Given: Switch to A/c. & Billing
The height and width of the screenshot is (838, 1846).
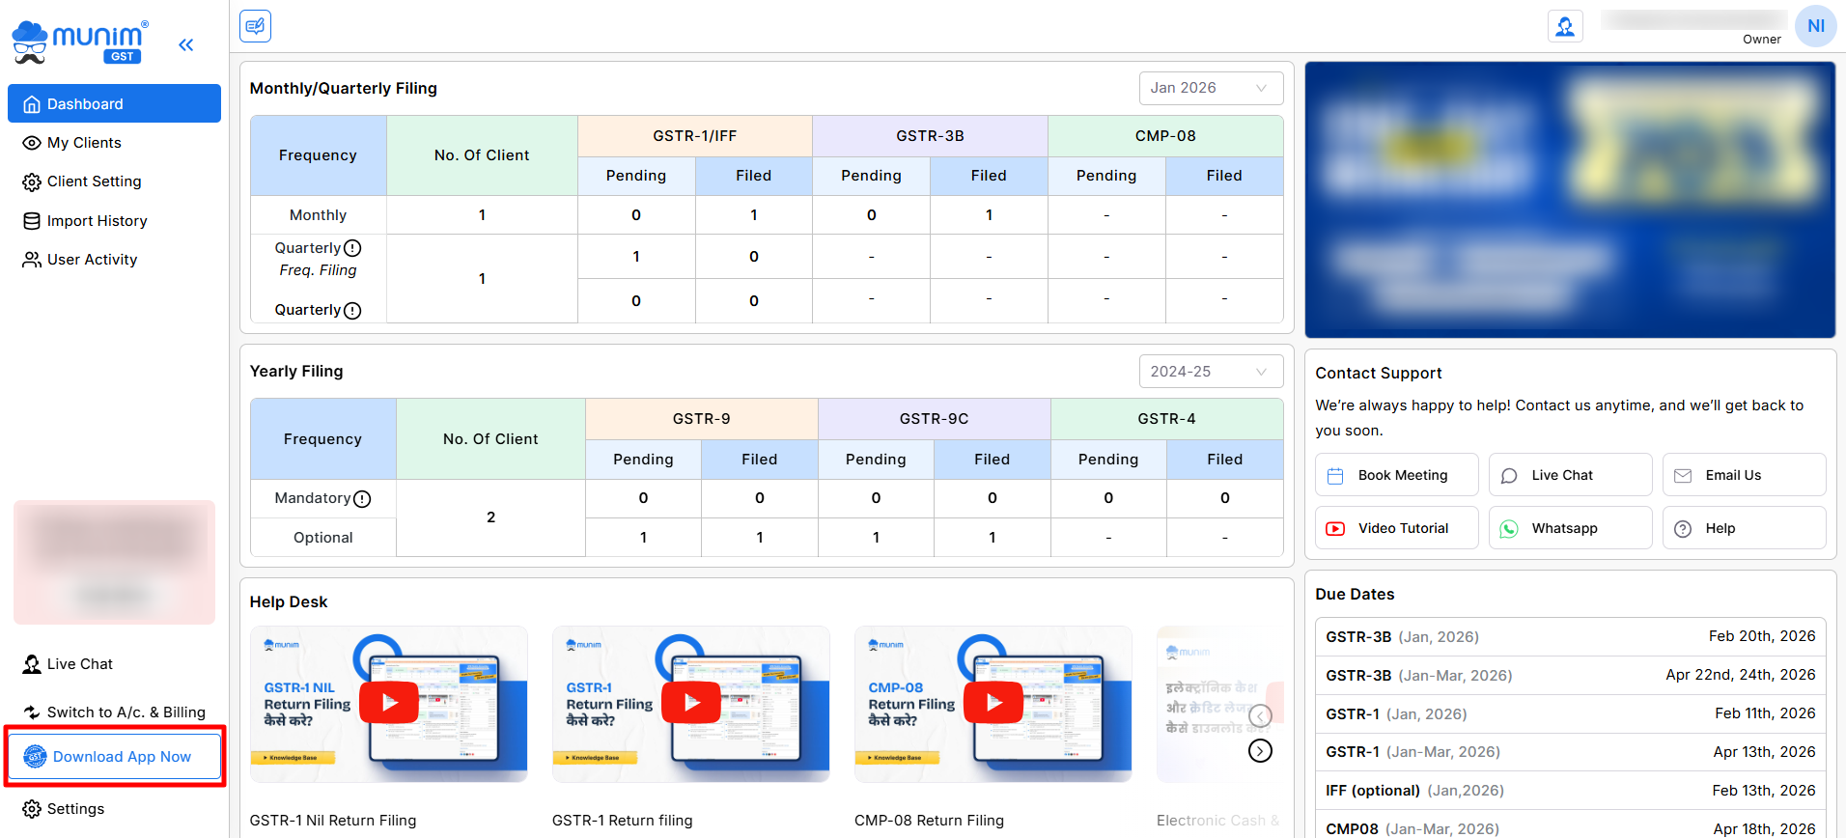Looking at the screenshot, I should (x=126, y=712).
